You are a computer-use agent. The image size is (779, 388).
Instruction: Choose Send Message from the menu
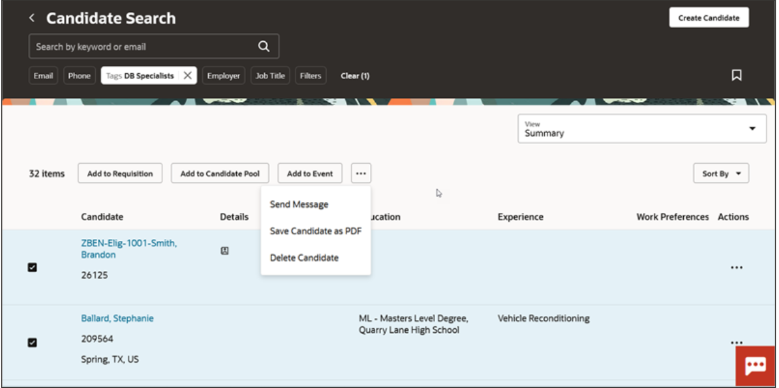pyautogui.click(x=299, y=204)
